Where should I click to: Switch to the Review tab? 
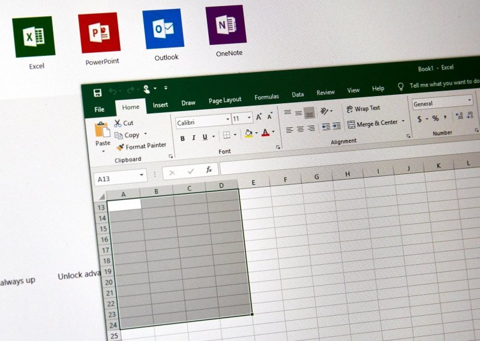tap(325, 92)
